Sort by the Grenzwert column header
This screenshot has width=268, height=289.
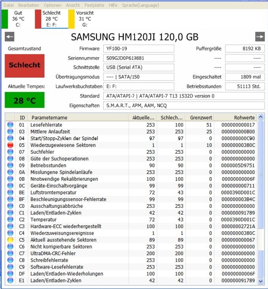pos(200,117)
